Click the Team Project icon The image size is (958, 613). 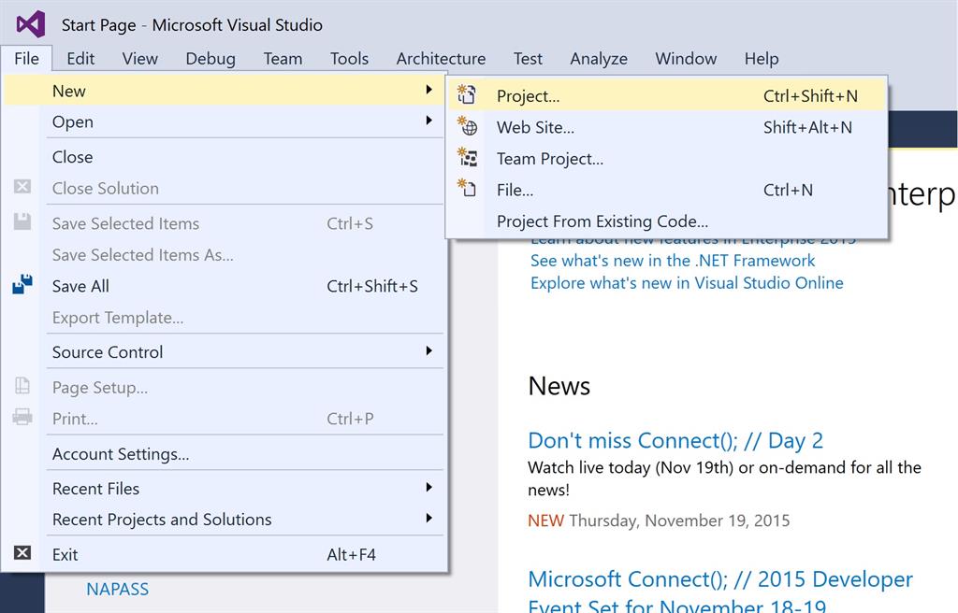467,158
